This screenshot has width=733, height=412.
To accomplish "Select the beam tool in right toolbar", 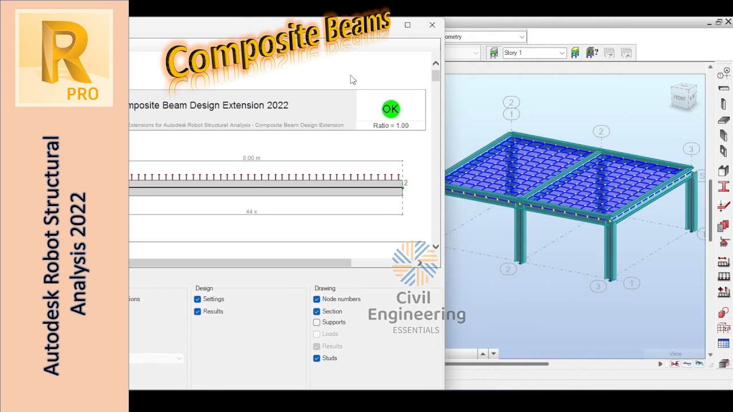I will point(724,89).
